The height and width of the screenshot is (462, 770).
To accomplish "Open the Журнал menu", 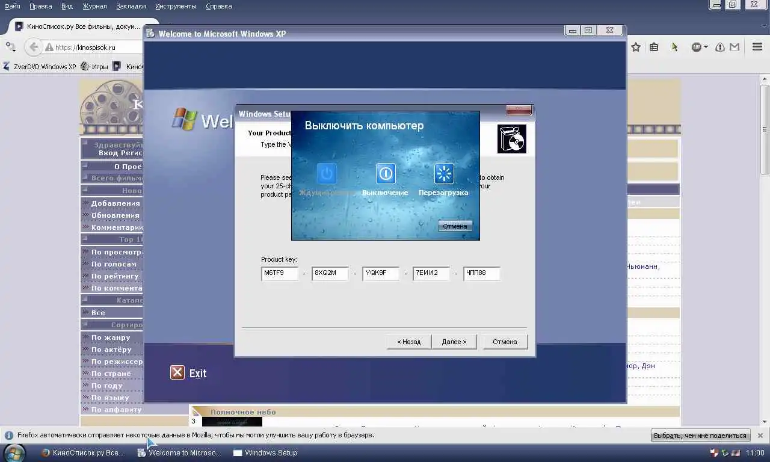I will coord(94,6).
